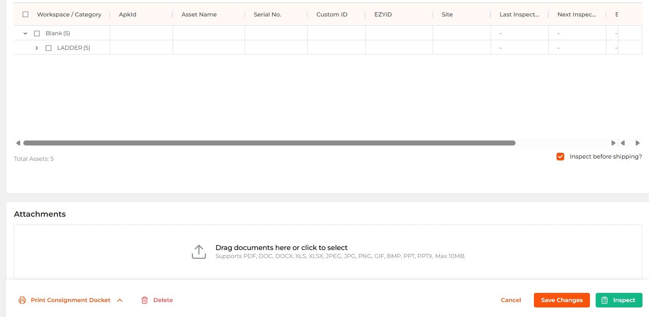Screen dimensions: 649x317
Task: Open the Print Consignment Docket options chevron
Action: (120, 300)
